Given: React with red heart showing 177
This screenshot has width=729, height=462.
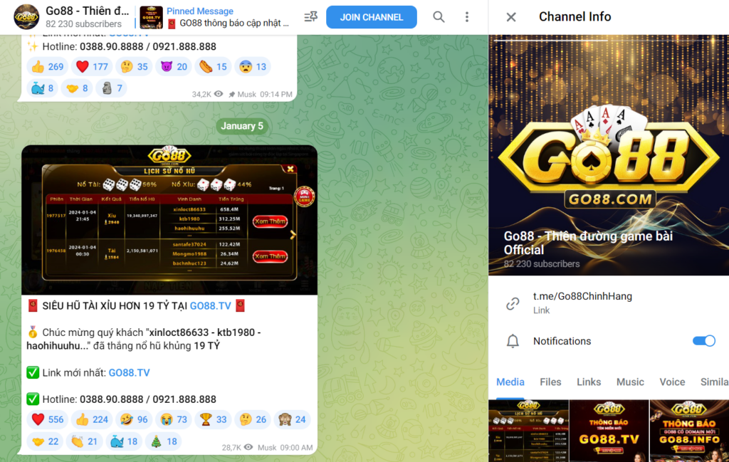Looking at the screenshot, I should point(92,66).
